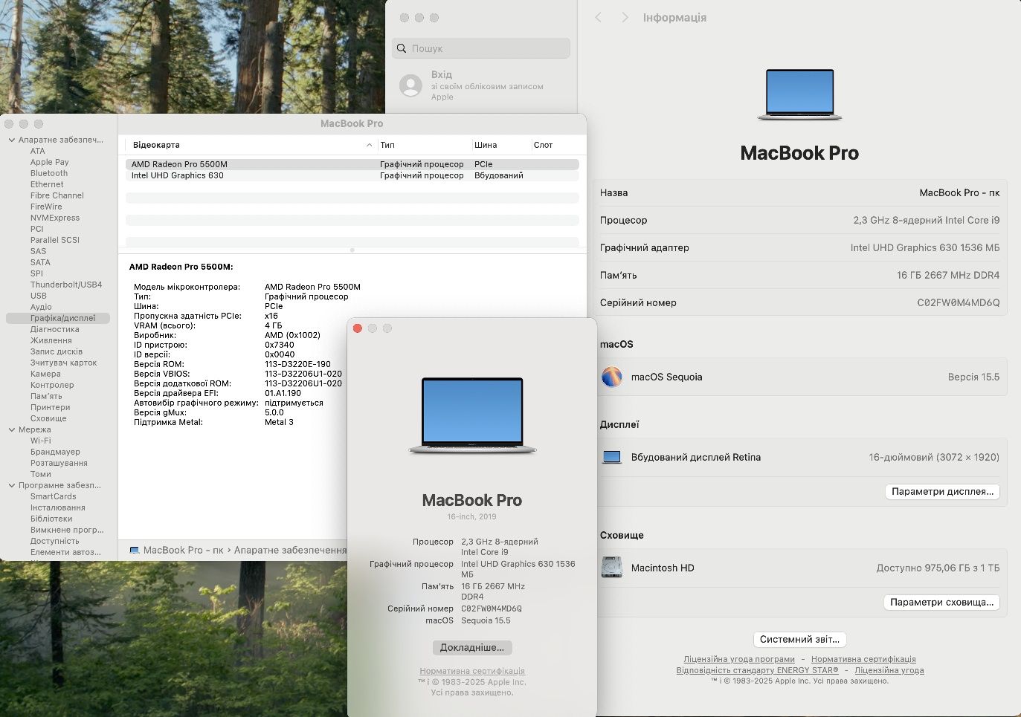1021x717 pixels.
Task: Select Сховище in the System Report sidebar
Action: click(x=48, y=418)
